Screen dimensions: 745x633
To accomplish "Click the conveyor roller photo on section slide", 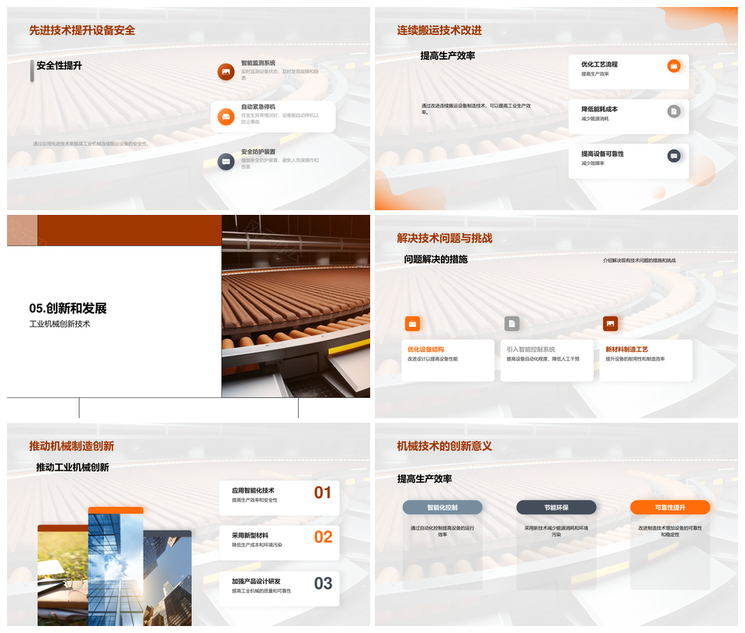I will [296, 306].
